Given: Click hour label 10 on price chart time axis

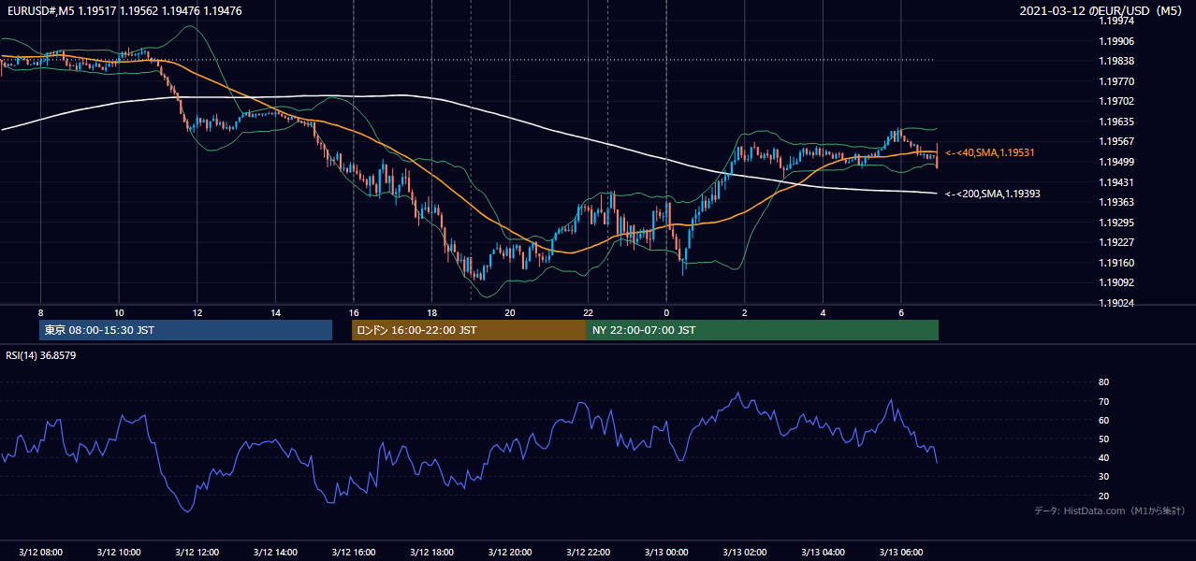Looking at the screenshot, I should [119, 312].
